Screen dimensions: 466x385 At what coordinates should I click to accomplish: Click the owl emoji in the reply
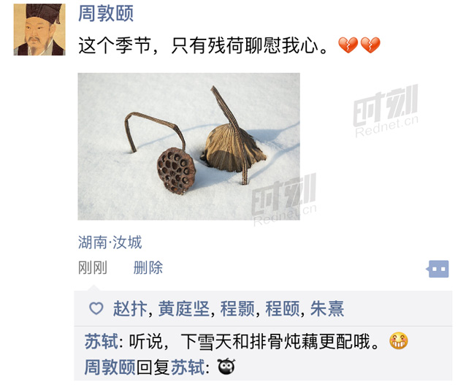226,366
